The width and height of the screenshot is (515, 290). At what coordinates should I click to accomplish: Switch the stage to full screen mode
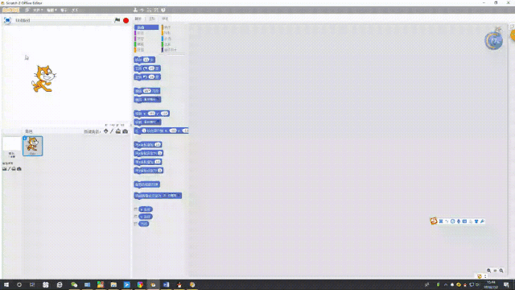7,20
